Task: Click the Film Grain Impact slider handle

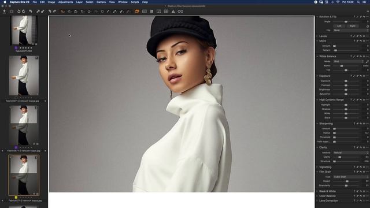Action: click(347, 181)
